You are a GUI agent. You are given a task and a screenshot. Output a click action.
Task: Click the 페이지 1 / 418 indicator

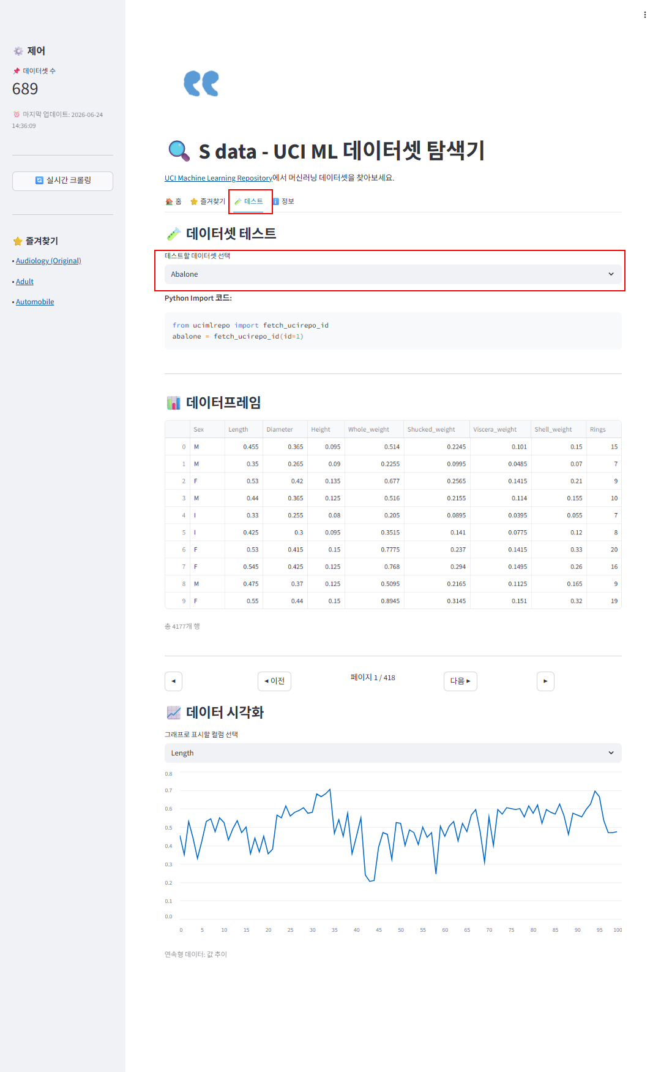click(373, 678)
